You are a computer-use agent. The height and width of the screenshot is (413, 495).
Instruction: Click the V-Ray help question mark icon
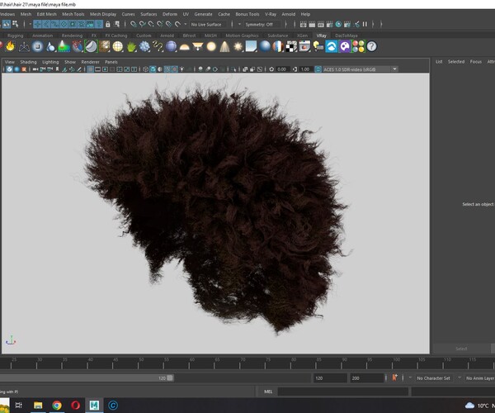click(371, 46)
